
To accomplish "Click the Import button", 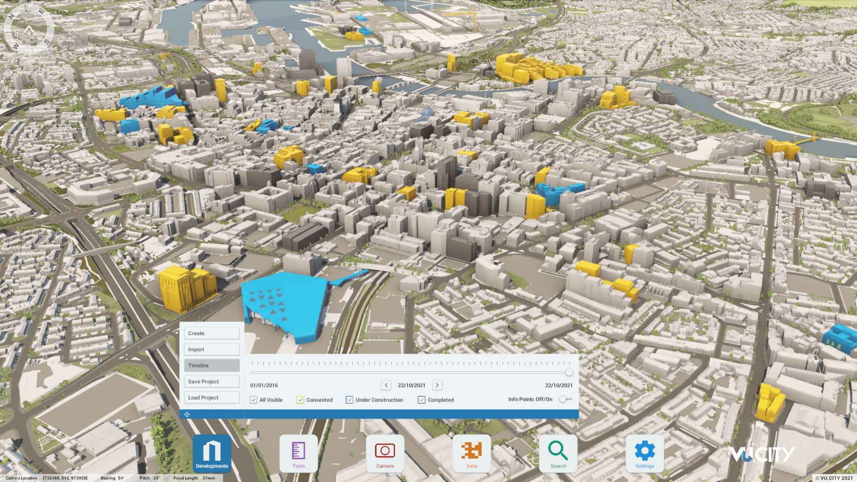I will tap(212, 349).
